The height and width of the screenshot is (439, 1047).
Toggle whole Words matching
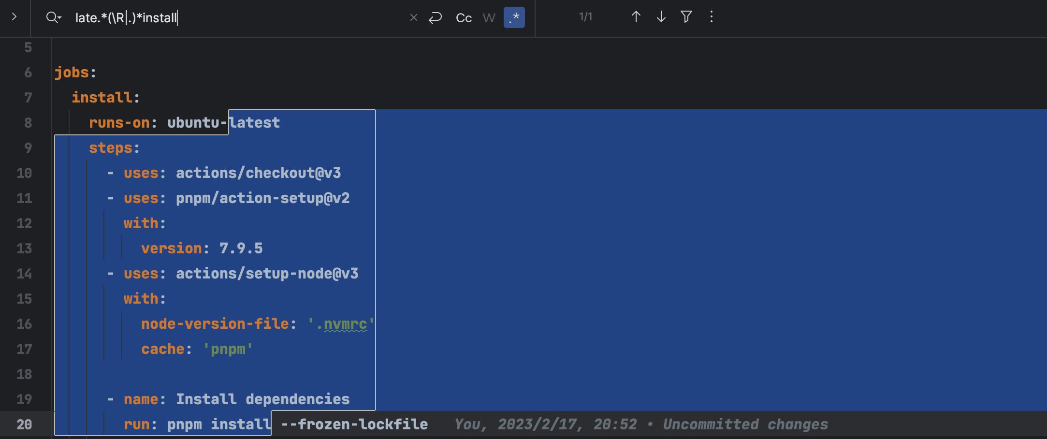pyautogui.click(x=489, y=18)
